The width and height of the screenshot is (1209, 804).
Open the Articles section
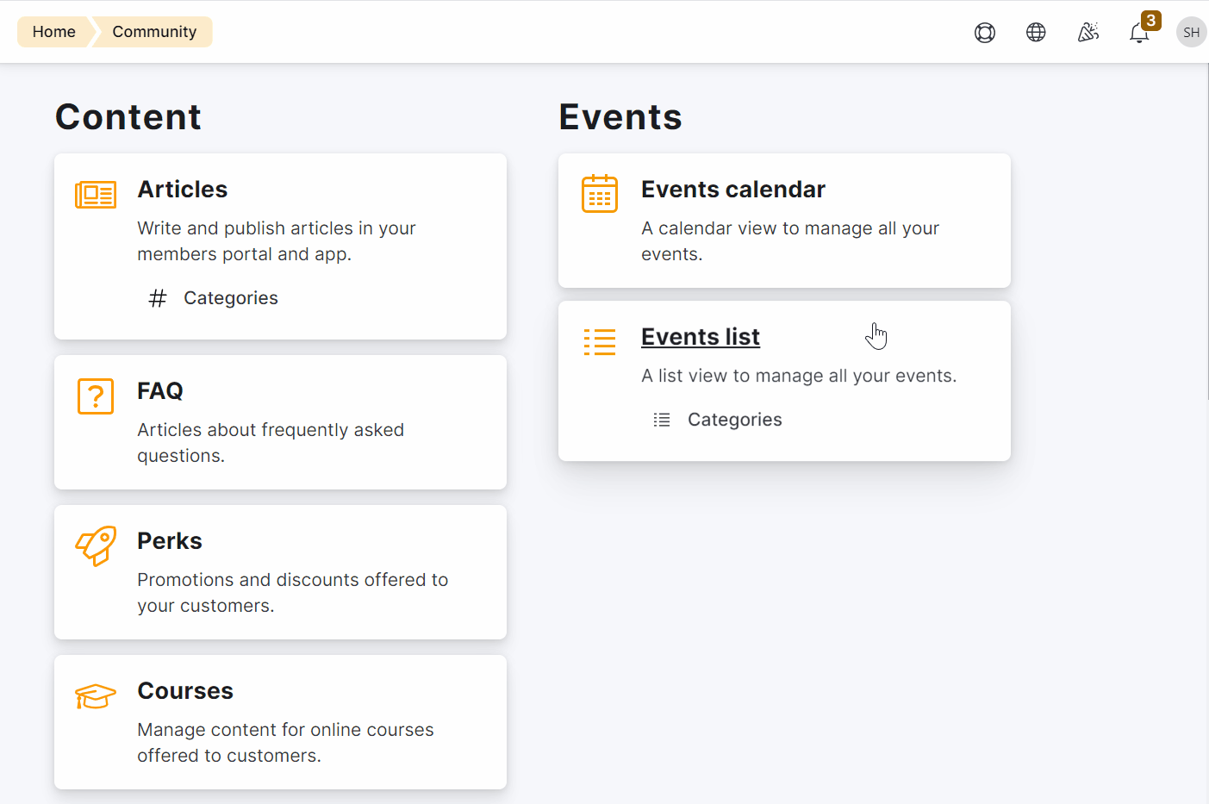click(183, 190)
